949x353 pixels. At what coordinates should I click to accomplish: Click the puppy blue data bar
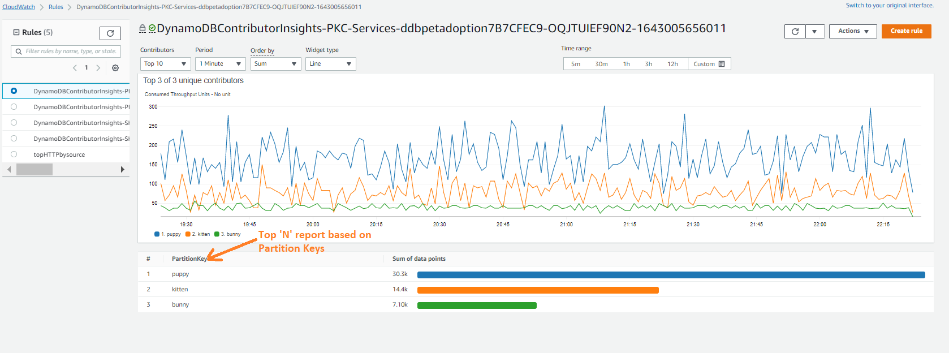(671, 275)
